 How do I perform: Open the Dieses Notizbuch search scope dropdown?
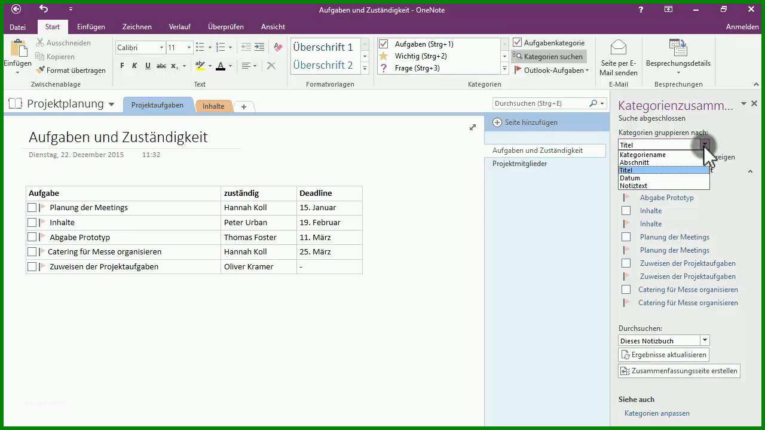(x=705, y=340)
